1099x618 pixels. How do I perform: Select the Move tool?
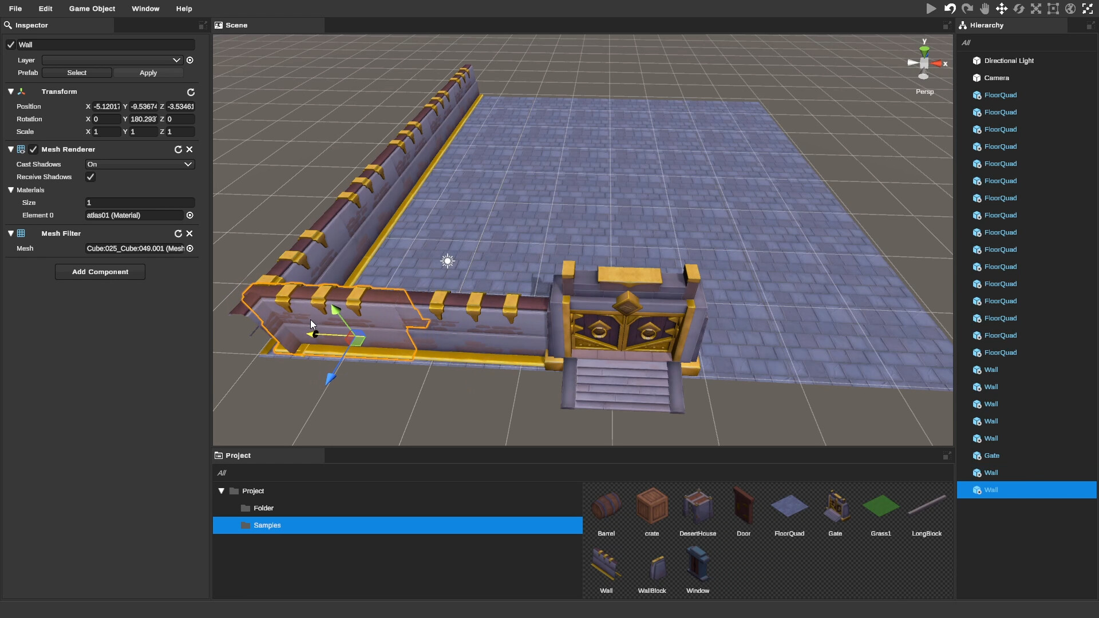coord(1002,9)
